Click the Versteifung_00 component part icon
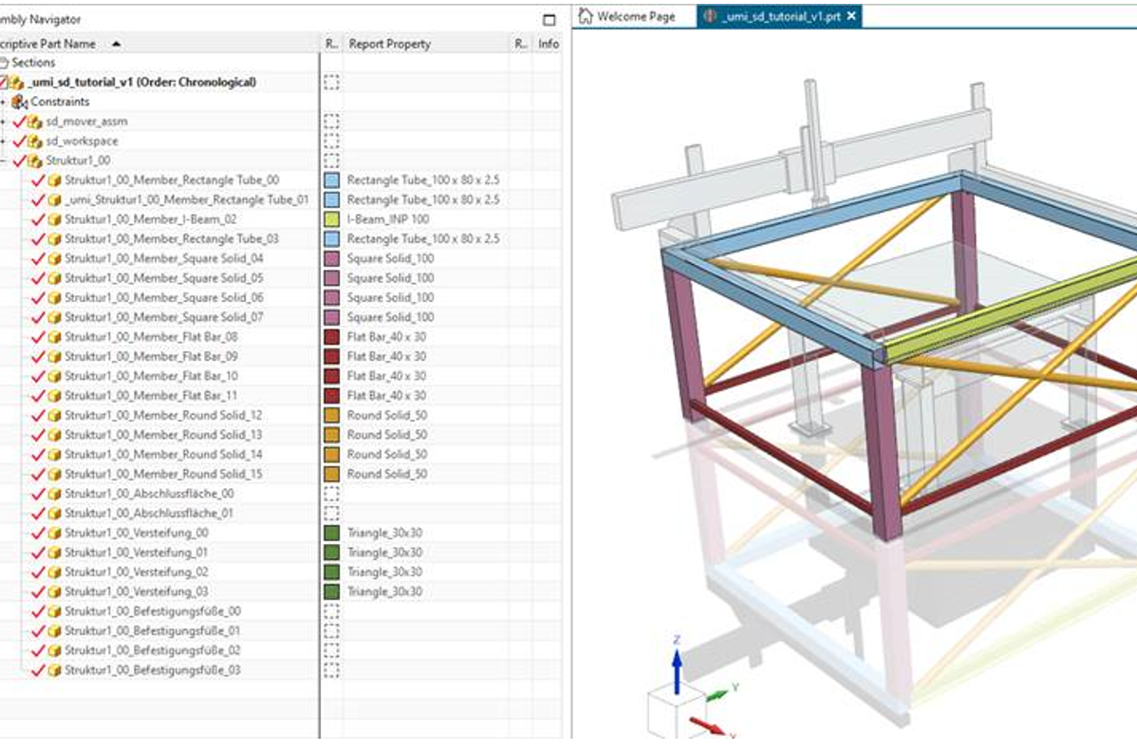 [55, 533]
